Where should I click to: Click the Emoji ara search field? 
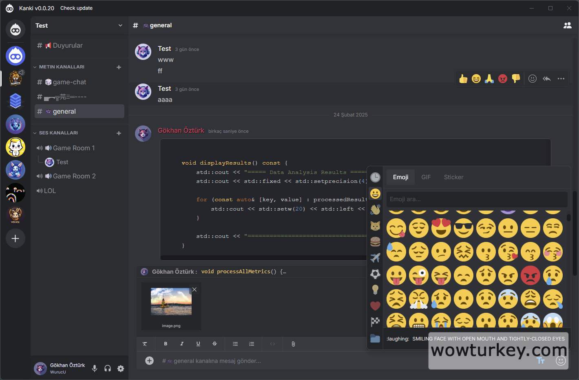476,199
